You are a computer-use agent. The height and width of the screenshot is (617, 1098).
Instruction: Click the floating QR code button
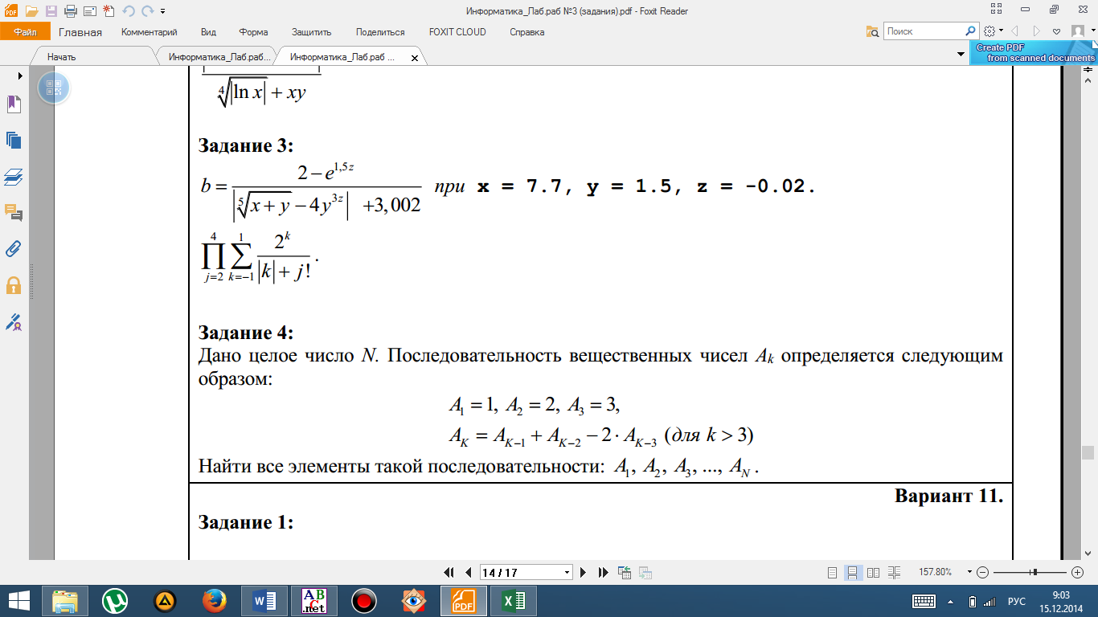tap(54, 88)
